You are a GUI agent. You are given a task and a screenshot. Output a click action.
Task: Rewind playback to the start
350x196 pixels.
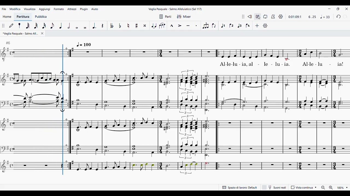tap(250, 17)
